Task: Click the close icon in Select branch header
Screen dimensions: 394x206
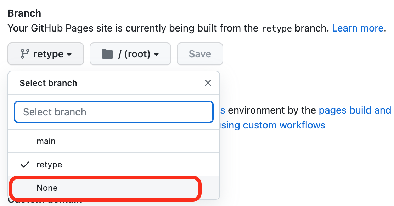Action: pos(208,83)
